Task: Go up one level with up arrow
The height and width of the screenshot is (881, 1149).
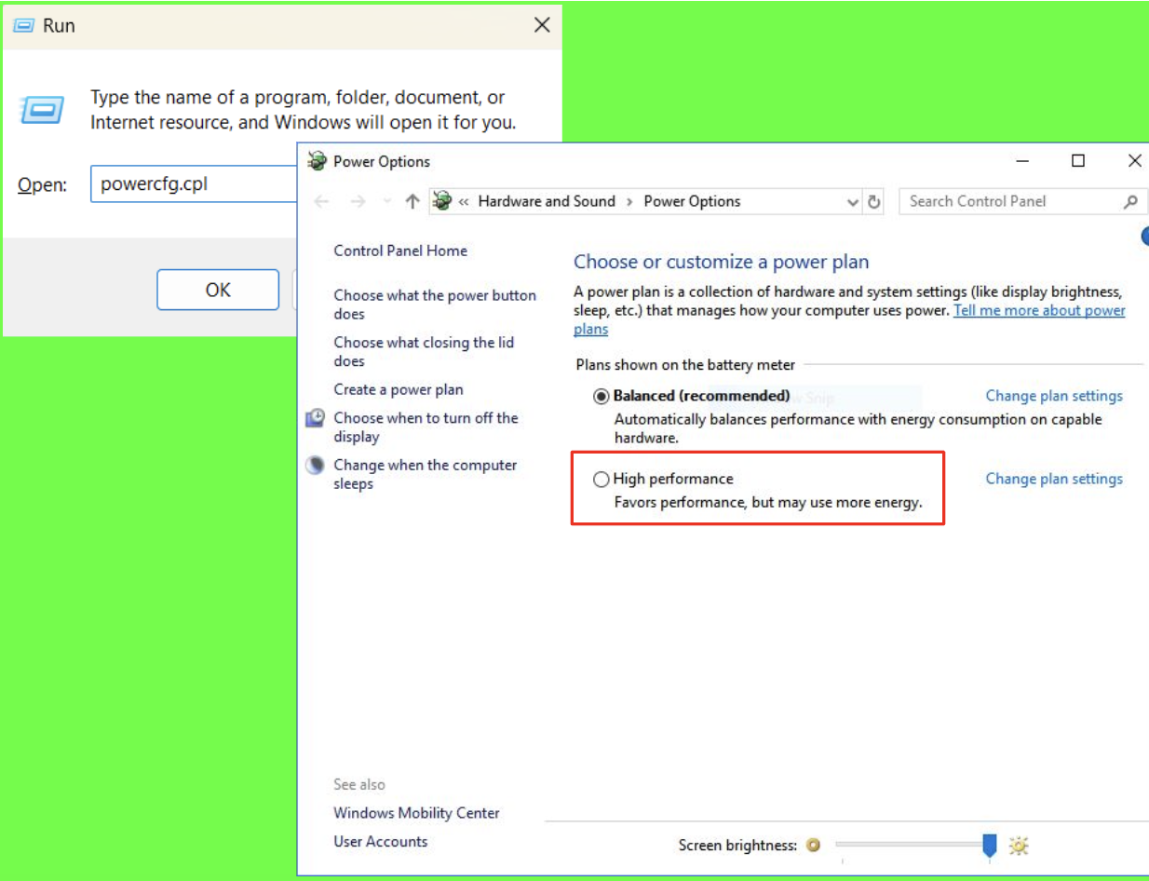Action: (x=412, y=201)
